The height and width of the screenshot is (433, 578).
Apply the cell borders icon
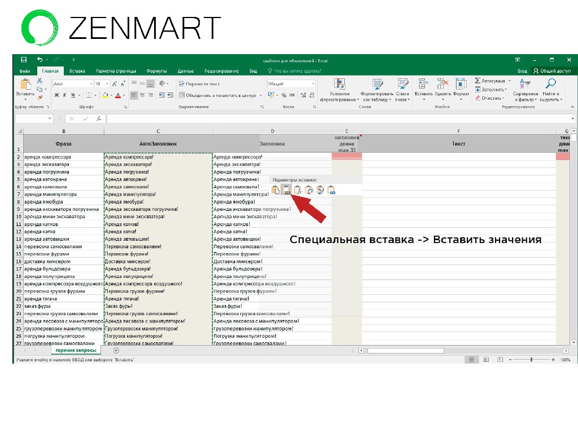coord(89,95)
